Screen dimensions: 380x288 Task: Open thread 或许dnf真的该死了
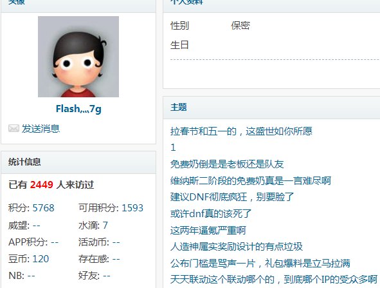[211, 214]
